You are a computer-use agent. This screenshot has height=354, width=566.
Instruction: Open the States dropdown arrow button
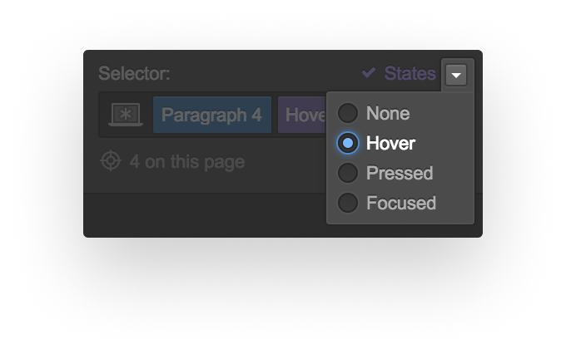(x=456, y=75)
